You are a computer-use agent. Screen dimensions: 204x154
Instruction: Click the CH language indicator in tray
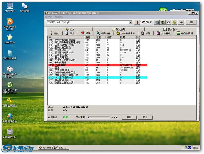190,148
